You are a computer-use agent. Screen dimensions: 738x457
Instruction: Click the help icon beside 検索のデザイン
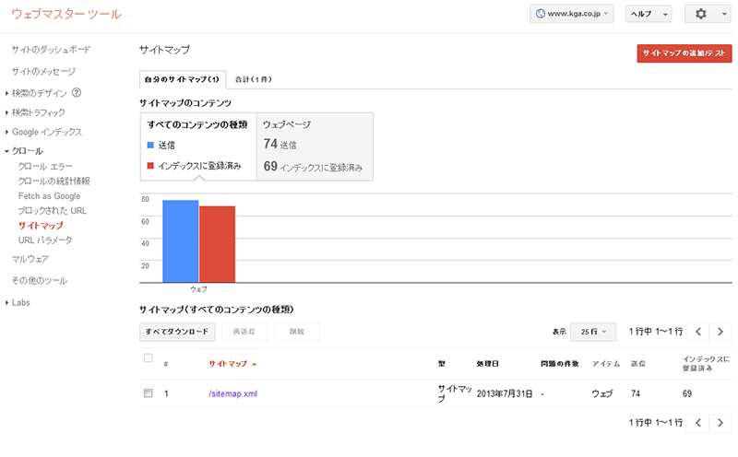(77, 92)
